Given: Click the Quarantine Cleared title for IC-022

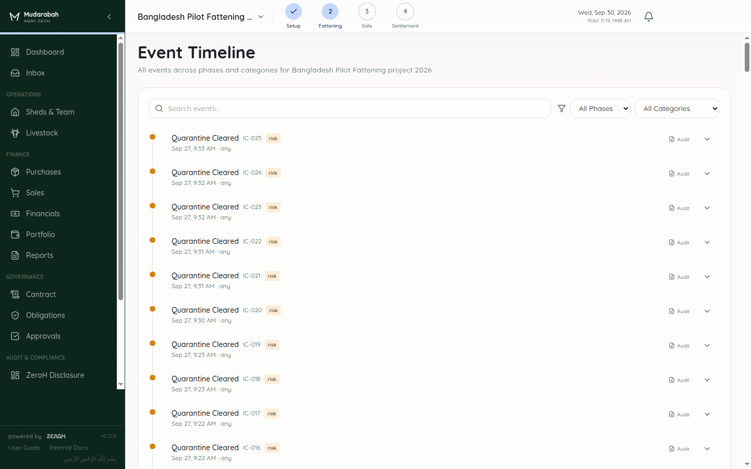Looking at the screenshot, I should pyautogui.click(x=205, y=241).
